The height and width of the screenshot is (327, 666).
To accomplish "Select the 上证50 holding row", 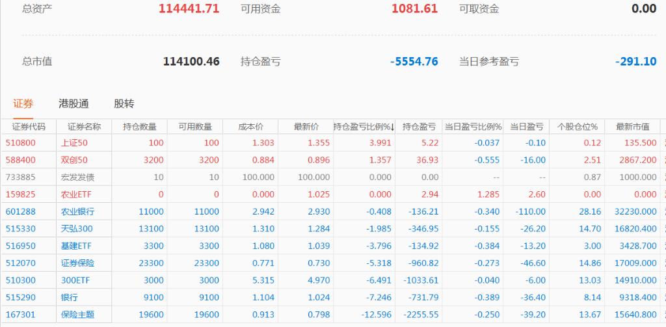I will tap(74, 143).
